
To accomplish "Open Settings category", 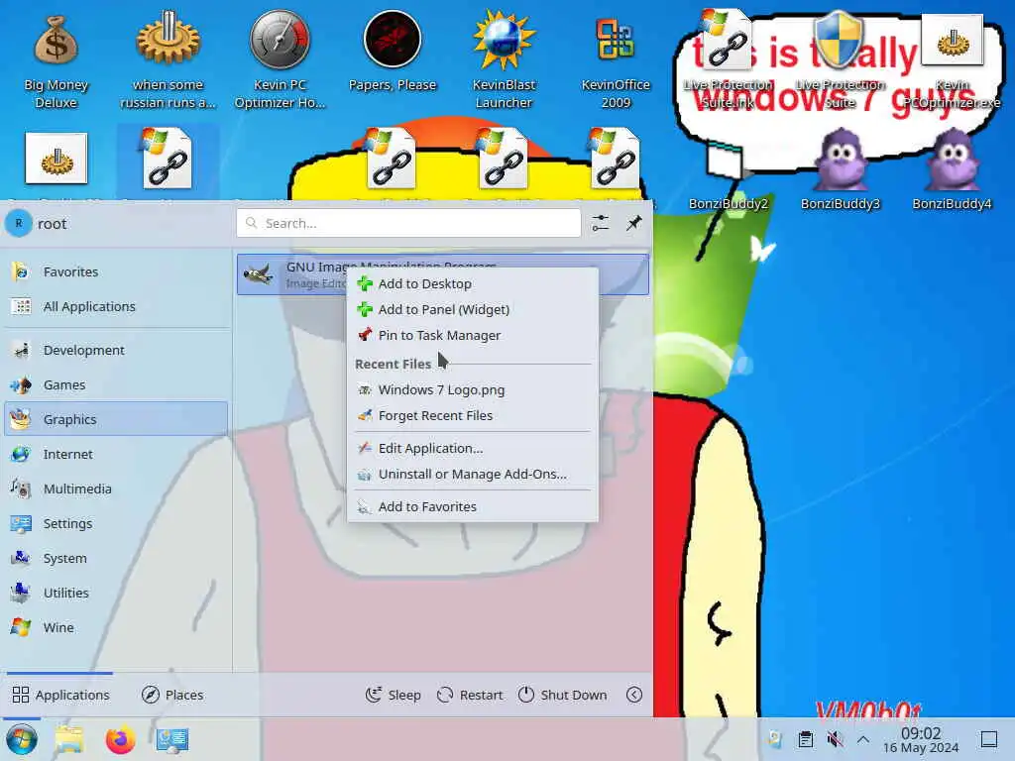I will click(x=117, y=523).
